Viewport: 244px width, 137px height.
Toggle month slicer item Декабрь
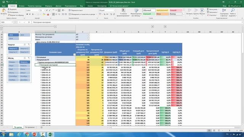24,80
